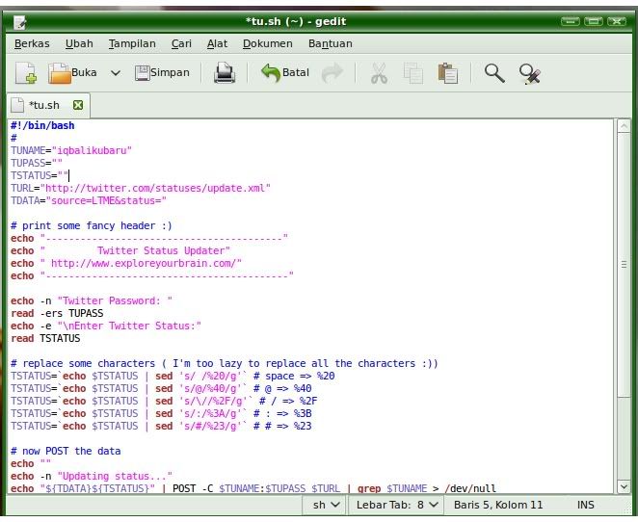The image size is (638, 522).
Task: Click the 'Enter Twitter Status:' echo line
Action: click(106, 326)
